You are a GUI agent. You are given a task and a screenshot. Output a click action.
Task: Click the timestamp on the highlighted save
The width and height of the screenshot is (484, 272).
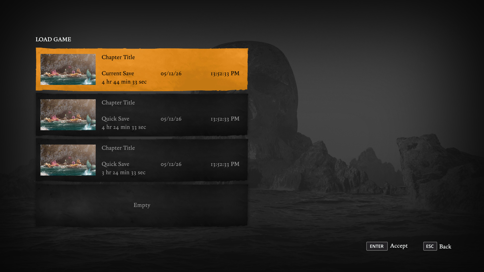coord(225,74)
